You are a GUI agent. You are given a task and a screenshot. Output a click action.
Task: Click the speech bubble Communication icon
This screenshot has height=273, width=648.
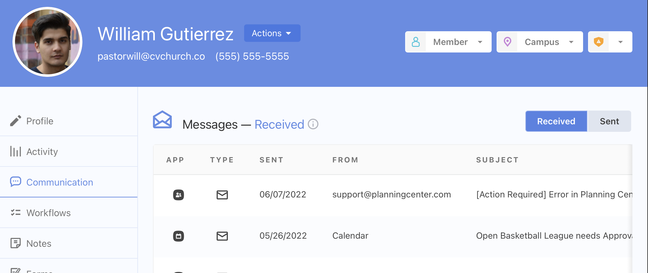click(x=16, y=182)
